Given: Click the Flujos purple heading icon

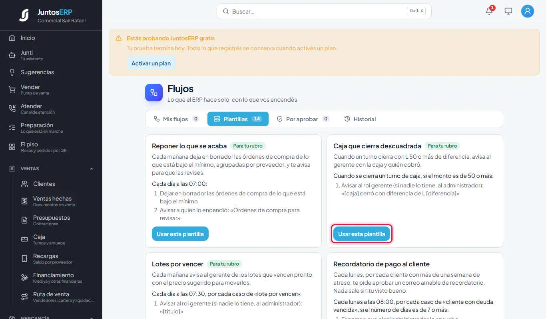Looking at the screenshot, I should click(x=154, y=93).
